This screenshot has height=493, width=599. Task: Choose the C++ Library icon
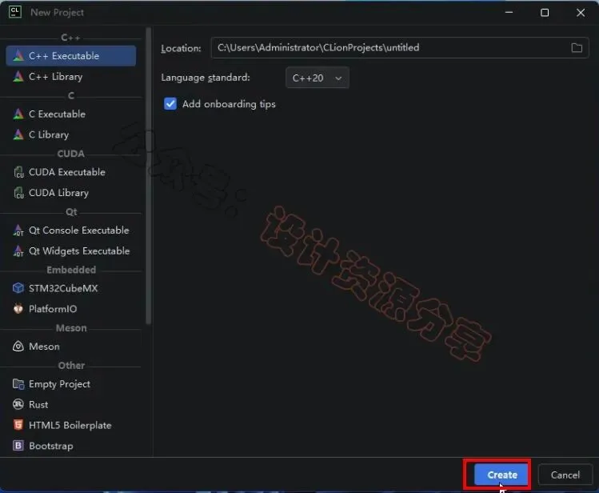tap(18, 77)
